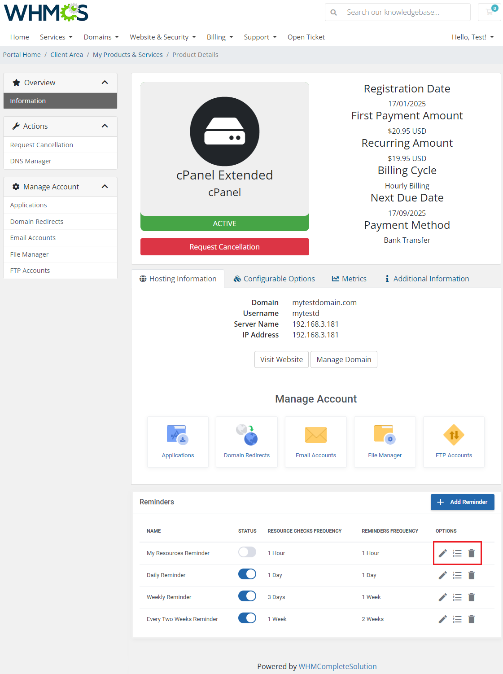Click Open Ticket menu item

pyautogui.click(x=306, y=37)
